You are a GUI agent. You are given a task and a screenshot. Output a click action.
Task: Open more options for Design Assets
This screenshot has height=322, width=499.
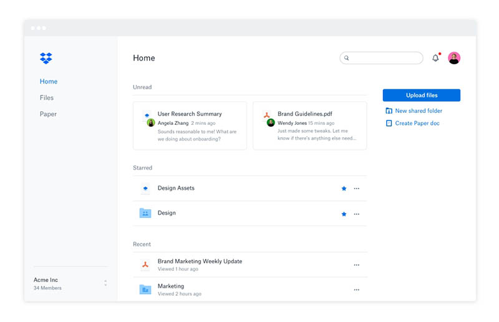[x=357, y=188]
